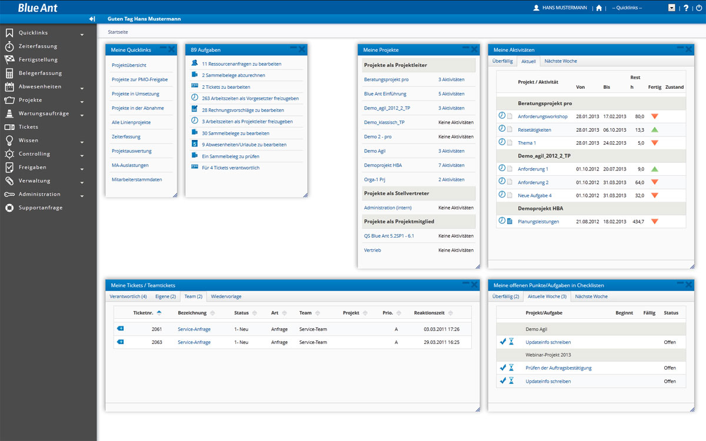Image resolution: width=706 pixels, height=441 pixels.
Task: Click the Zeiterfassung clock icon in sidebar
Action: [9, 46]
